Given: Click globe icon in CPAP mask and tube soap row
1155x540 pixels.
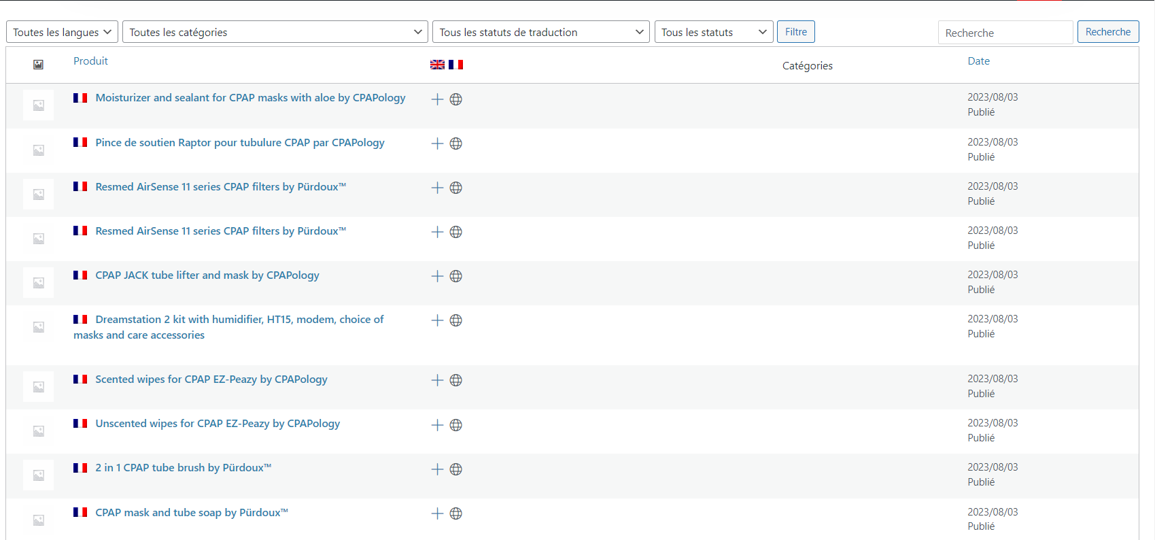Looking at the screenshot, I should [x=456, y=513].
